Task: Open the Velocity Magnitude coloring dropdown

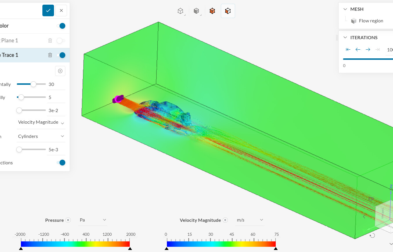Action: (41, 122)
